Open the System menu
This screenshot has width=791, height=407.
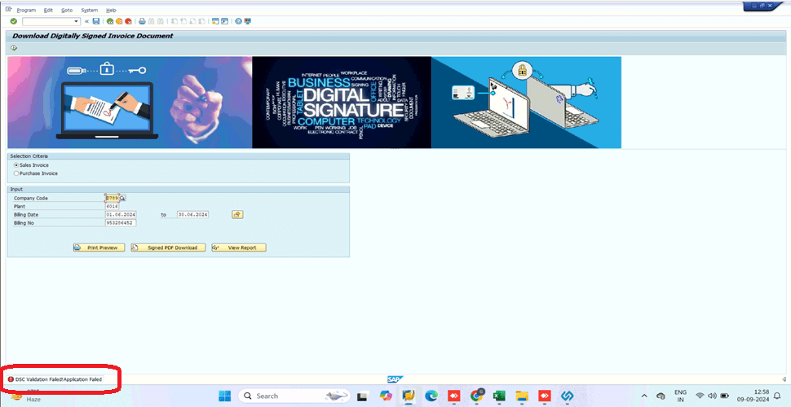pos(90,10)
